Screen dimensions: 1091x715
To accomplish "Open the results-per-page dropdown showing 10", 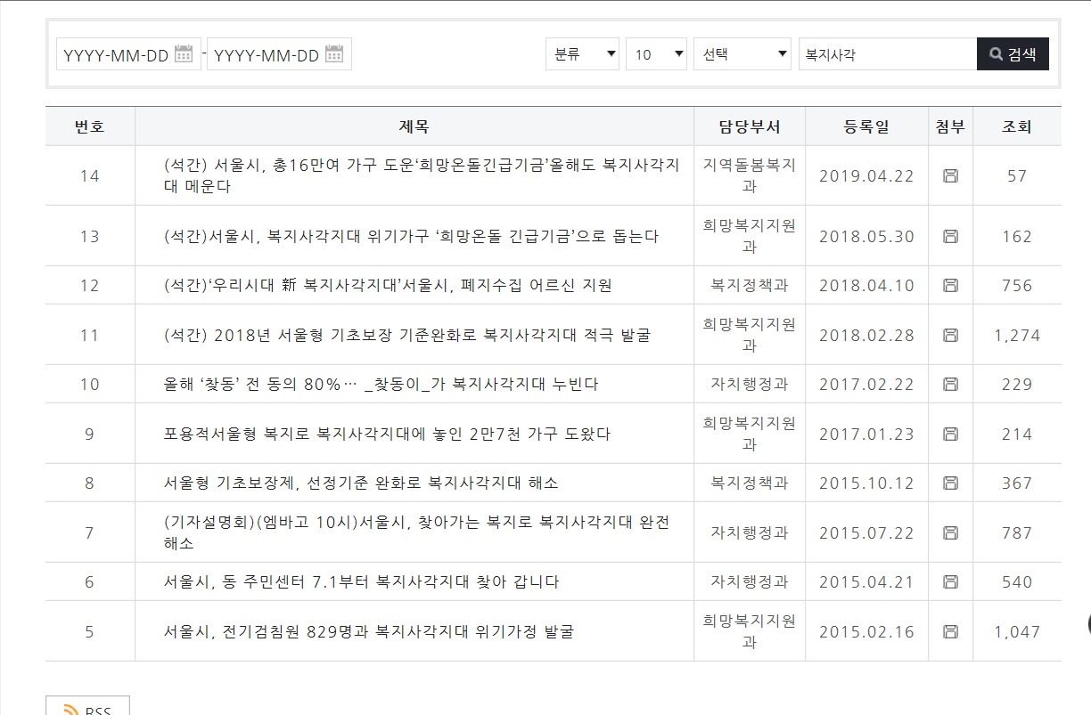I will click(x=656, y=54).
